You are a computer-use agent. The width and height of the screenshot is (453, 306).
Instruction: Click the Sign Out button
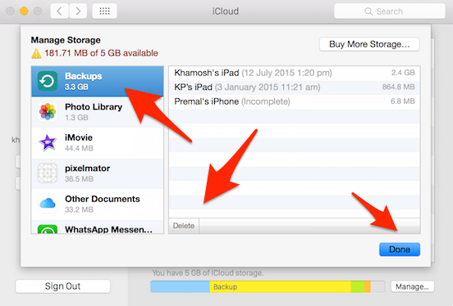62,286
